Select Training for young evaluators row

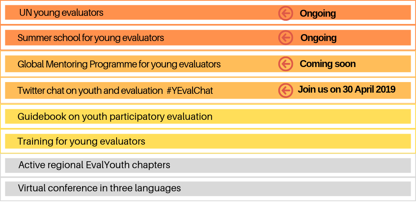pos(208,141)
